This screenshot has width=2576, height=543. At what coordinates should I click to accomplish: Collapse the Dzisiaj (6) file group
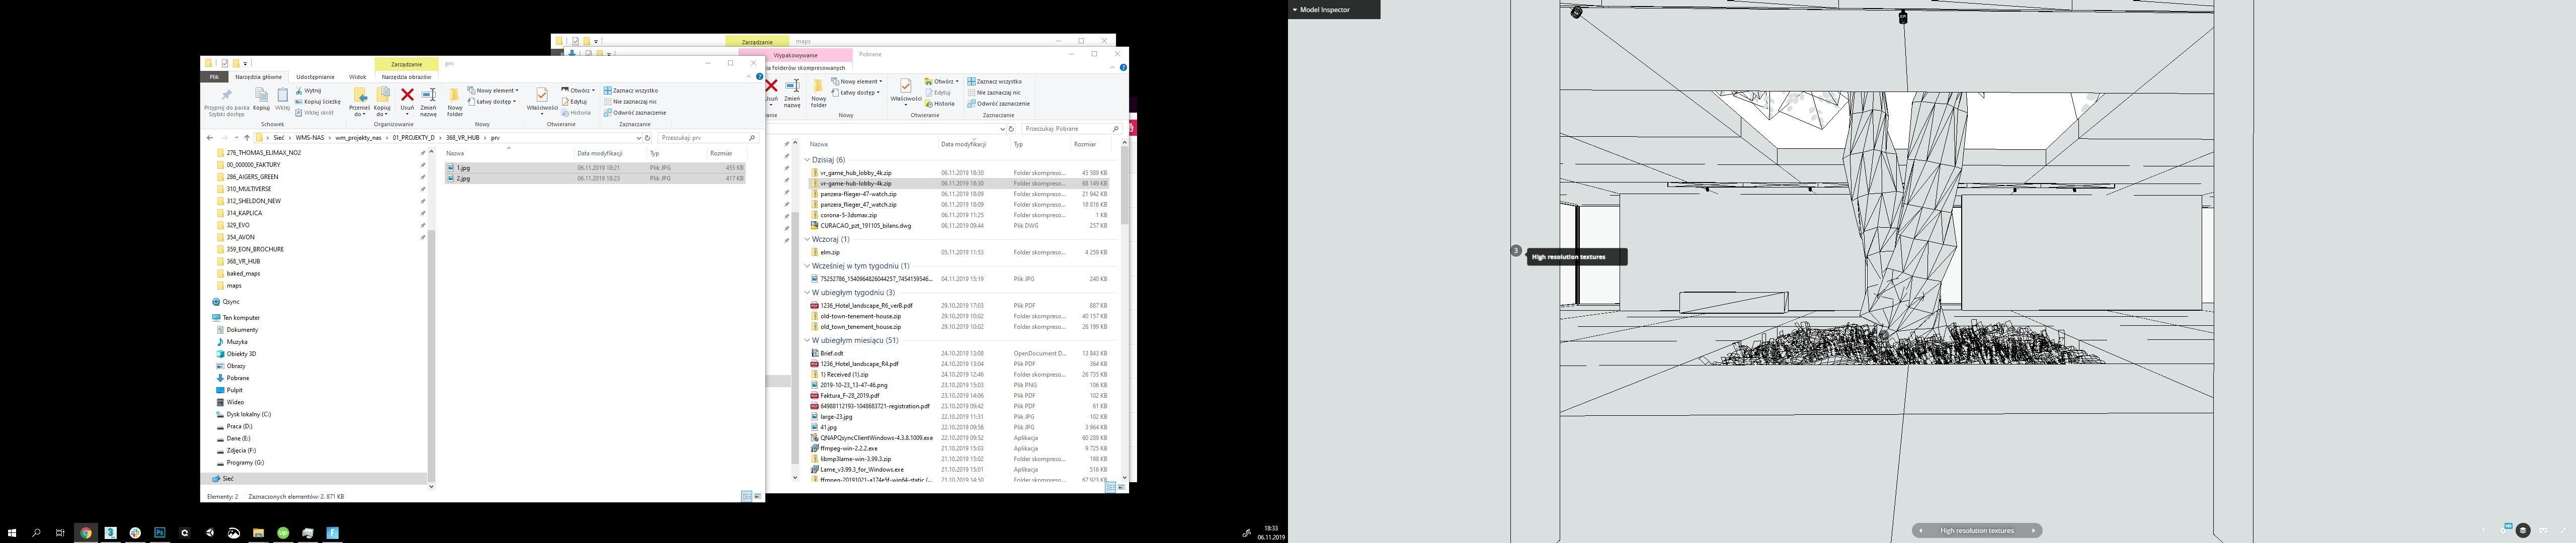pos(807,159)
